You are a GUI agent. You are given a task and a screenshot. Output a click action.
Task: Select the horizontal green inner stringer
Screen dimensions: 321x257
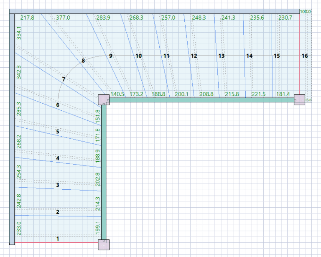201,100
